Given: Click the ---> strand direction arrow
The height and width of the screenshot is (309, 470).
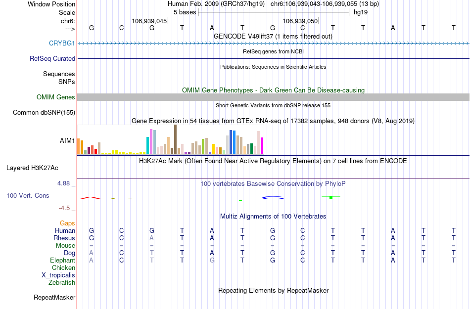Looking at the screenshot, I should coord(70,29).
